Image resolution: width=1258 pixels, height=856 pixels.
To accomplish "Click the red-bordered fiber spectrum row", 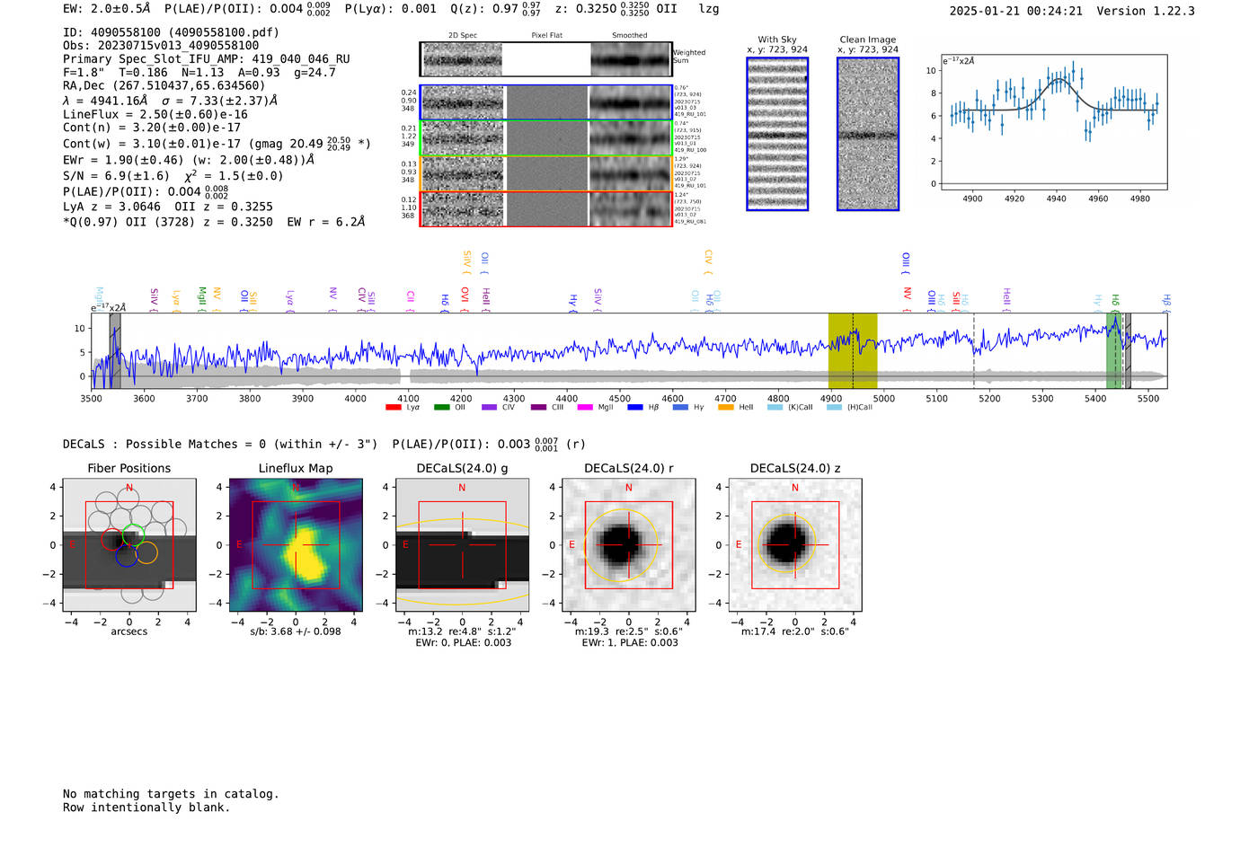I will click(546, 208).
